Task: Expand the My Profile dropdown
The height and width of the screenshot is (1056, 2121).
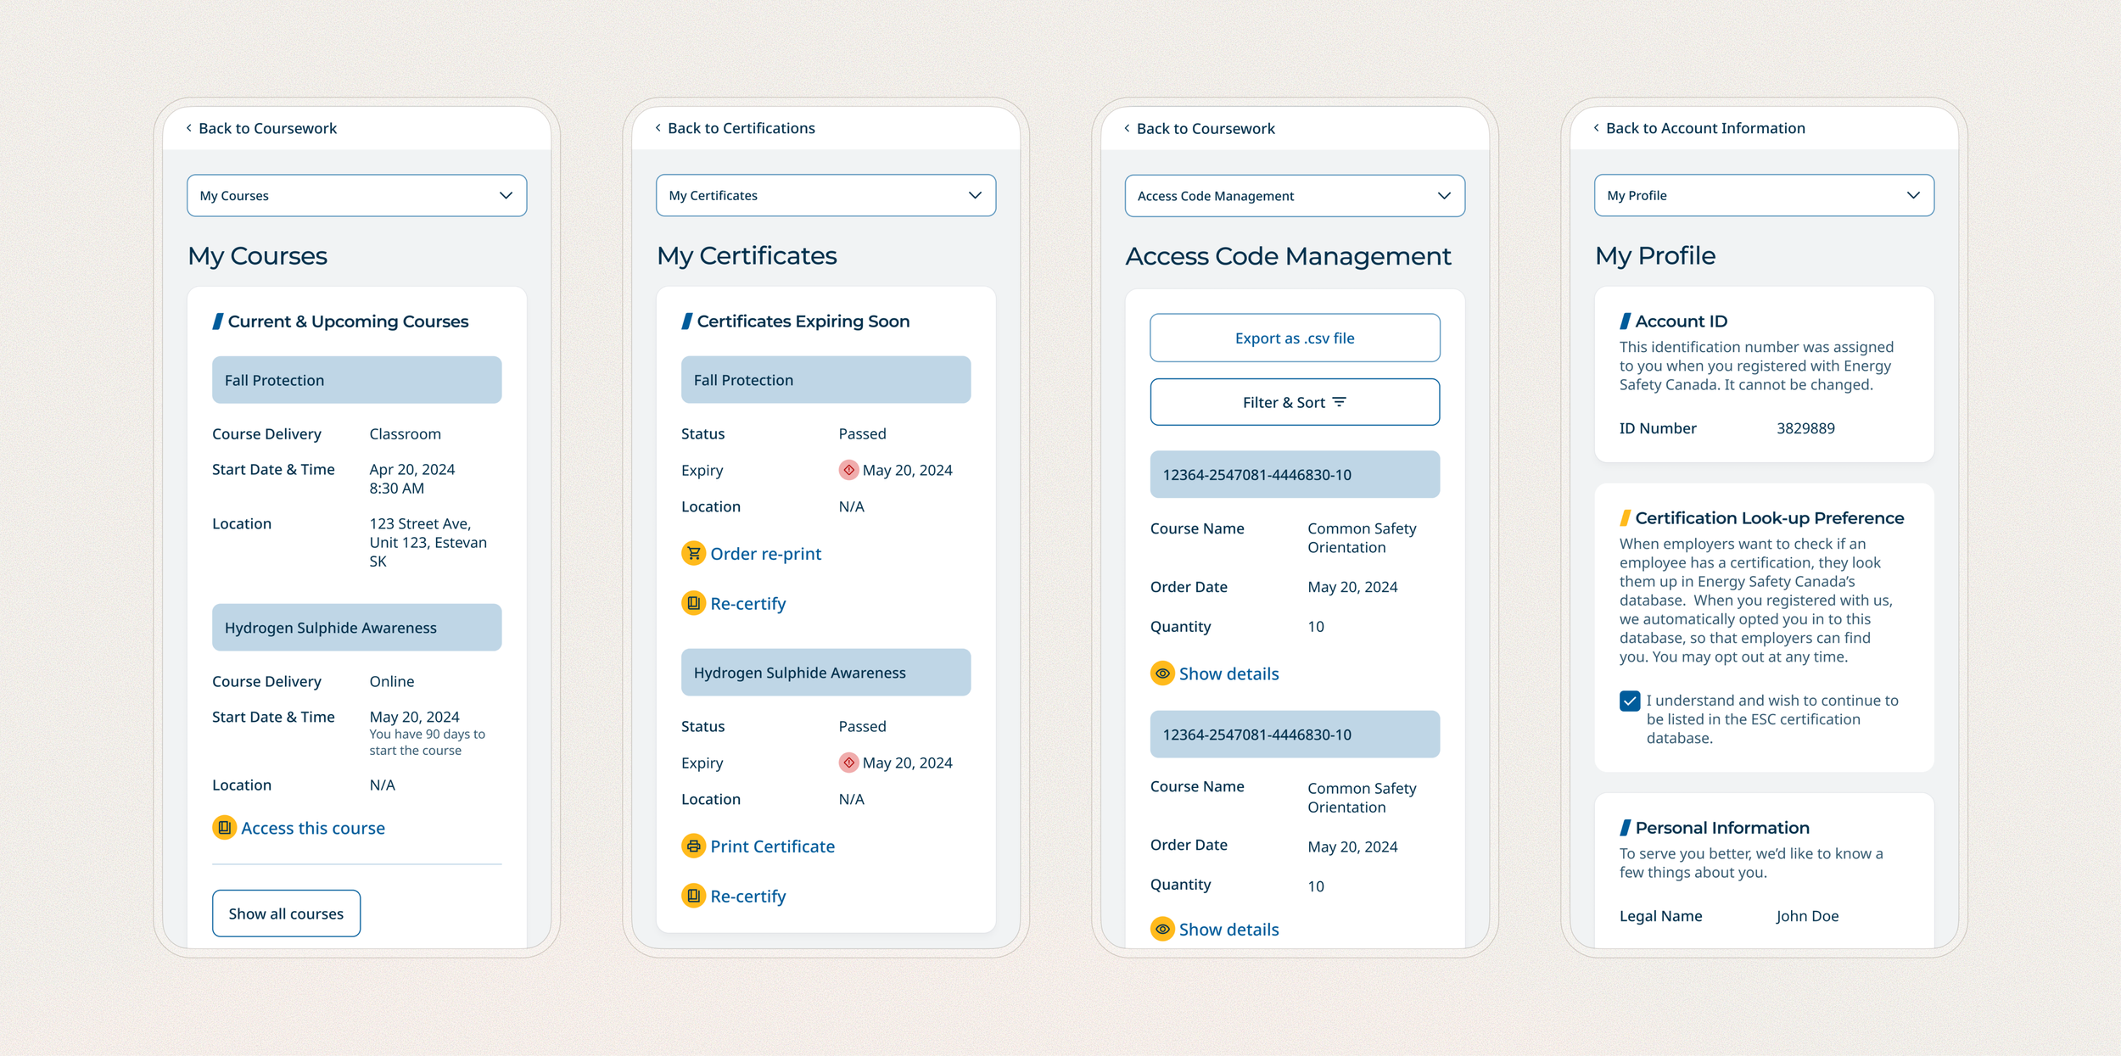Action: click(1764, 196)
